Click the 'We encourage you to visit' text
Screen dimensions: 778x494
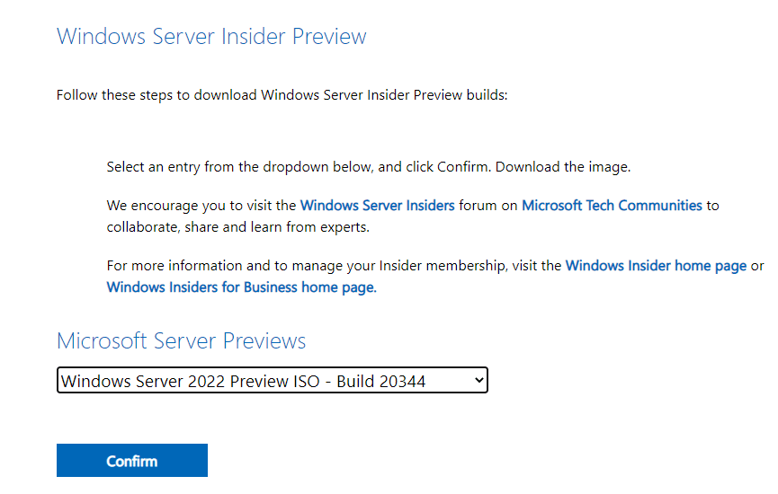pos(201,205)
